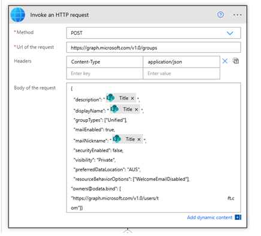
Task: Click the empty Enter key header field
Action: pyautogui.click(x=105, y=74)
